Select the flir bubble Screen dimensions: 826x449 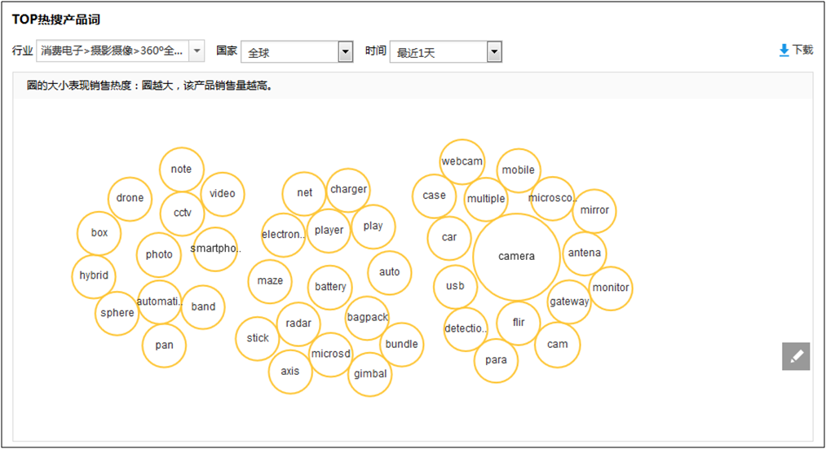pyautogui.click(x=519, y=323)
